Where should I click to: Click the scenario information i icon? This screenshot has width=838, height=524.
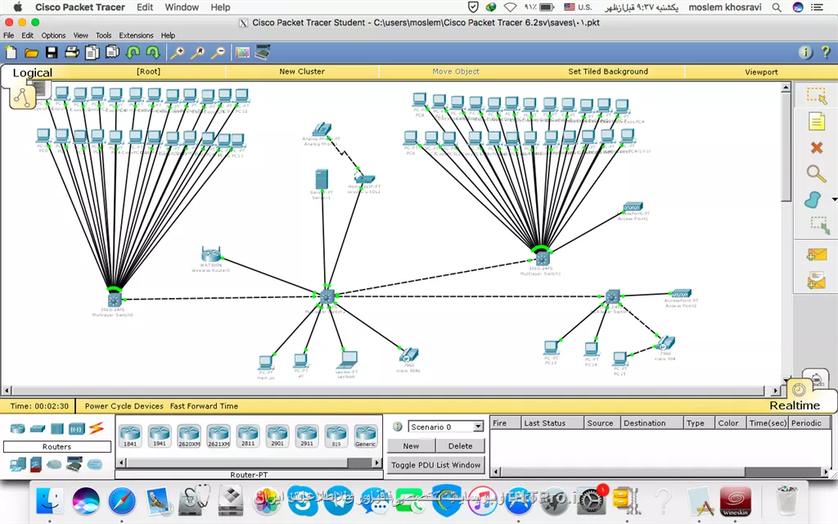click(397, 427)
